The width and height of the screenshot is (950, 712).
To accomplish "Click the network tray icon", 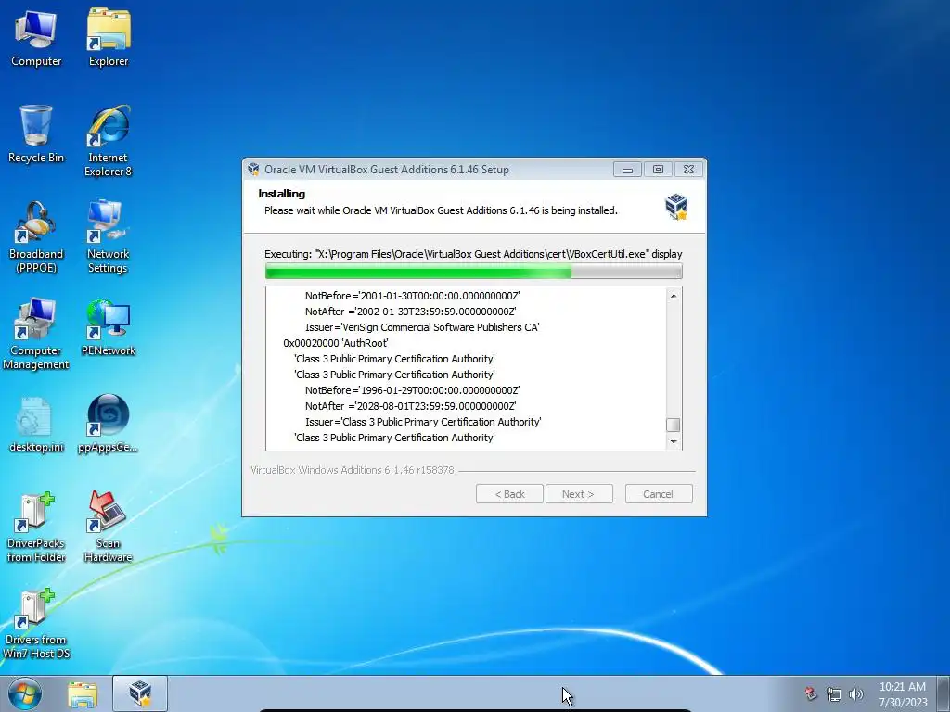I will (x=834, y=694).
